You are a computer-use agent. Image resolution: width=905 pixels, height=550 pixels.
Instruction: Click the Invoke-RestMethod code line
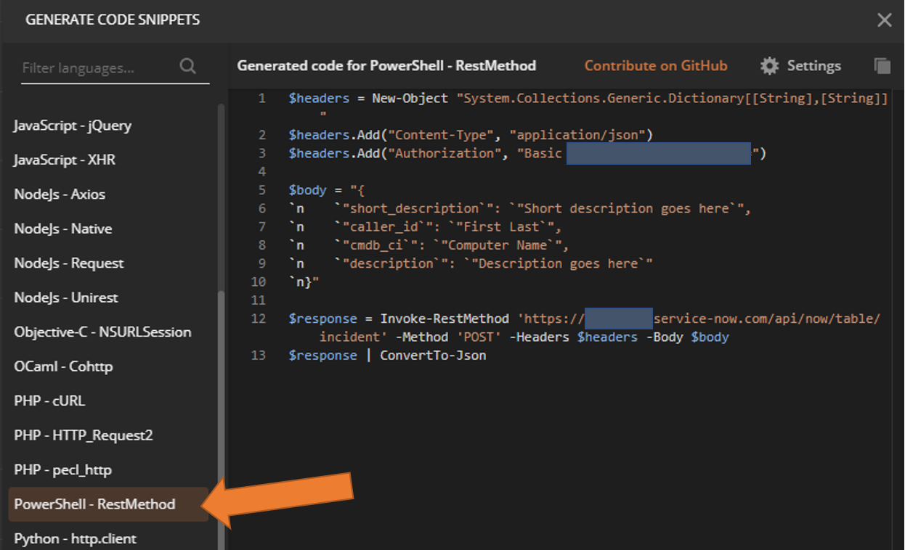[x=585, y=327]
